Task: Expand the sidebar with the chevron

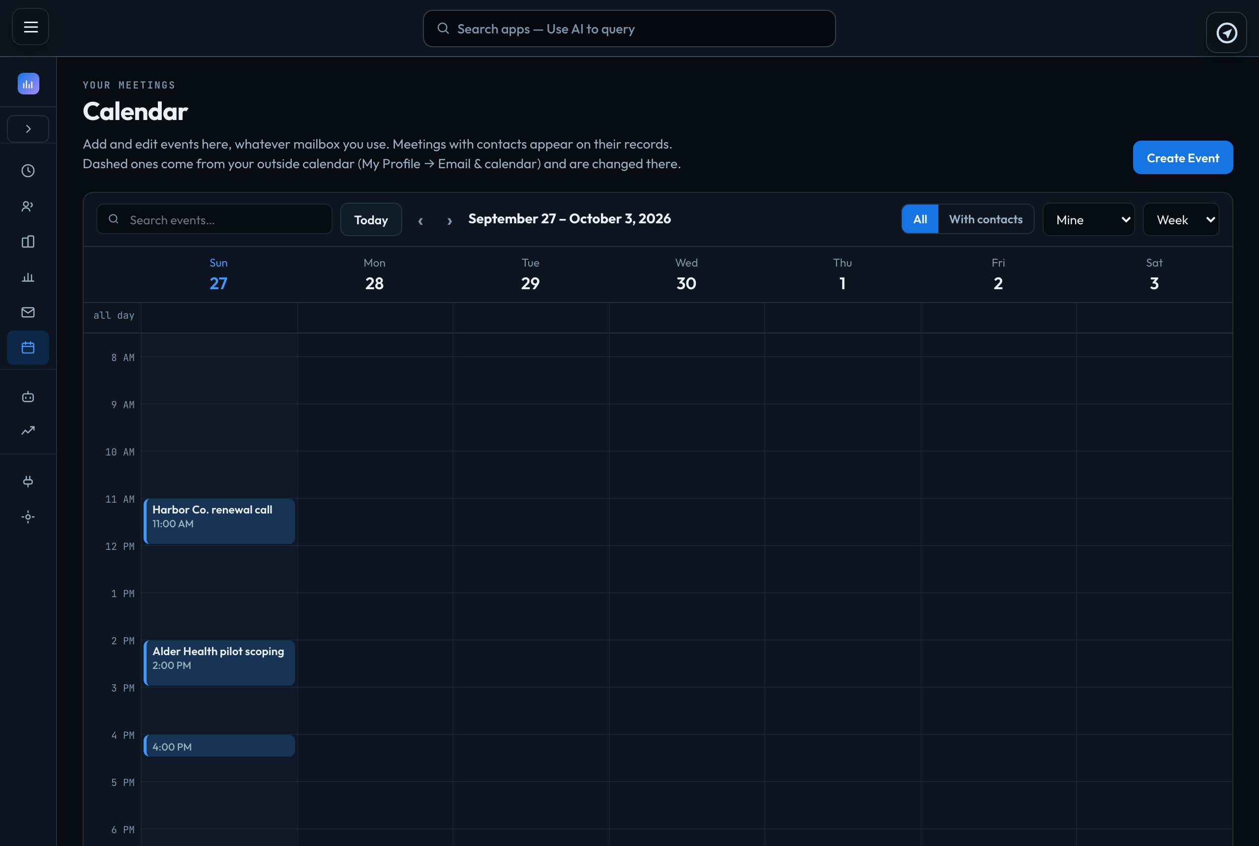Action: click(28, 128)
